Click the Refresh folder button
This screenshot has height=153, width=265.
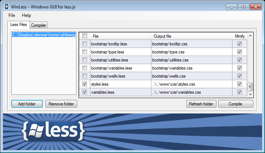point(201,104)
